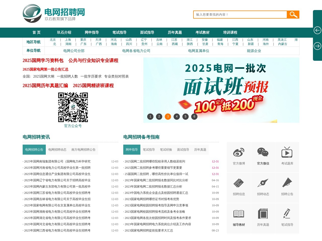Click the 招聘信息 recruitment info icon
The height and width of the screenshot is (241, 322).
238,183
